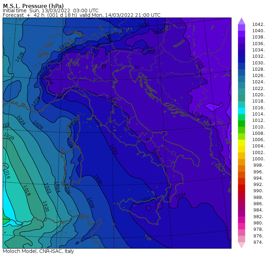Click the magenta legend band between 982 and 980
The height and width of the screenshot is (256, 266).
[241, 220]
